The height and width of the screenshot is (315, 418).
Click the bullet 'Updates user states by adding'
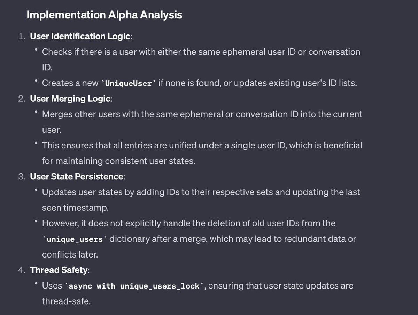(201, 200)
